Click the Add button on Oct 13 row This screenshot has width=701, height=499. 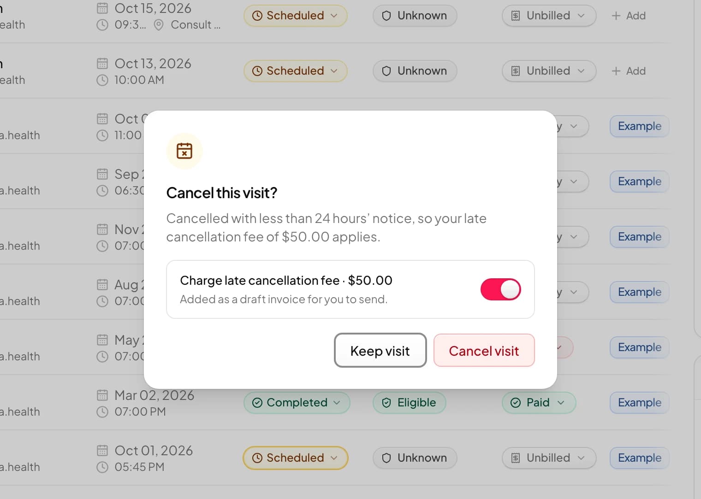coord(629,71)
